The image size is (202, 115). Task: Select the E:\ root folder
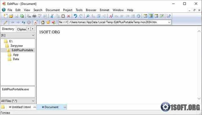pos(11,41)
